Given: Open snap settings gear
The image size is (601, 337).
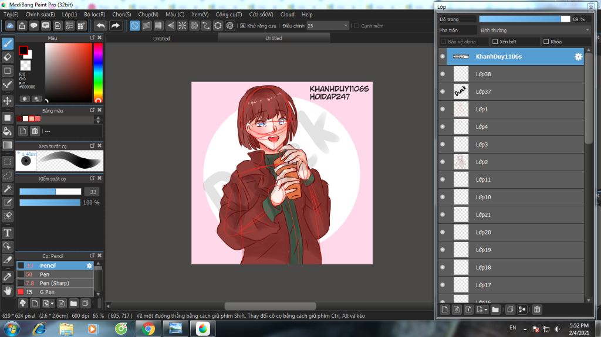Looking at the screenshot, I should coord(229,26).
